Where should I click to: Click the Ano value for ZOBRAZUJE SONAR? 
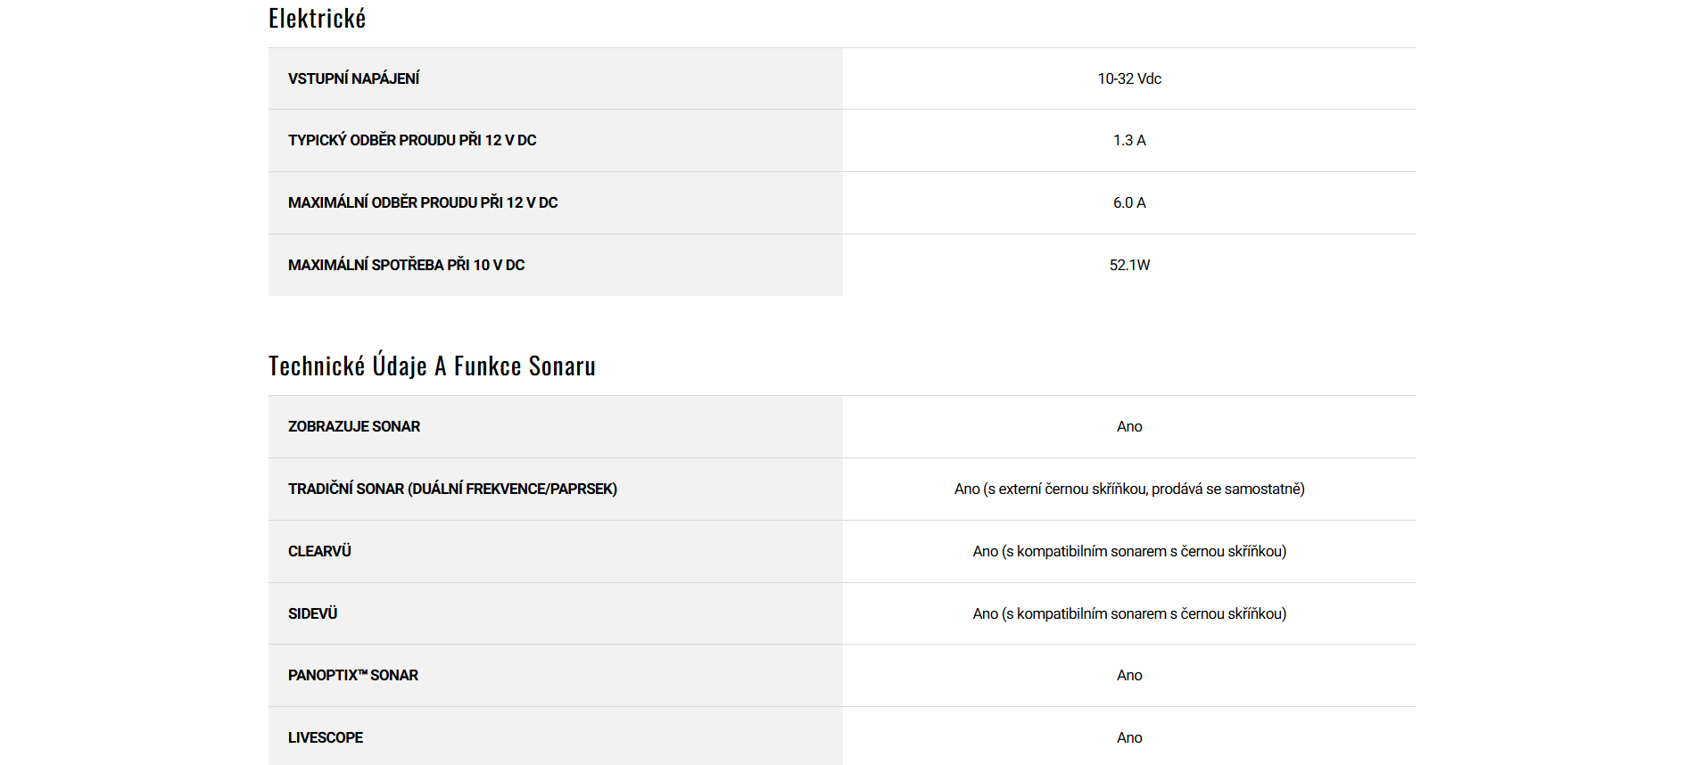coord(1129,426)
